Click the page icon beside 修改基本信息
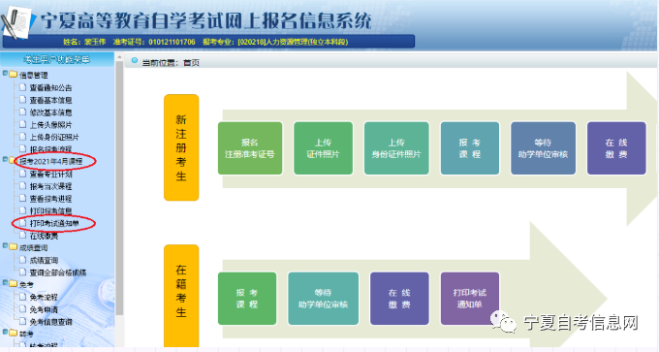Image resolution: width=659 pixels, height=352 pixels. pos(23,112)
